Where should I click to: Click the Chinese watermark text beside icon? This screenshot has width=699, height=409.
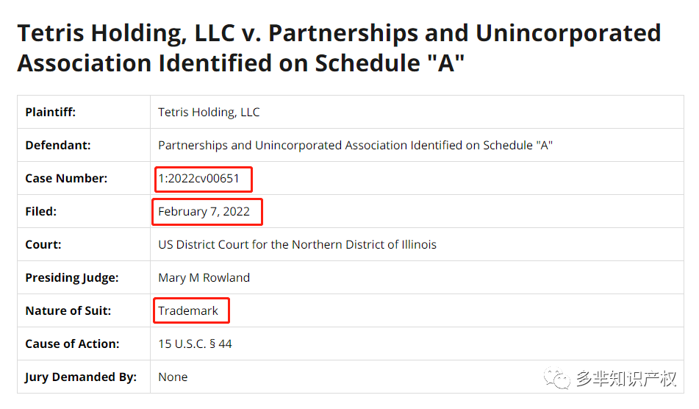(626, 378)
